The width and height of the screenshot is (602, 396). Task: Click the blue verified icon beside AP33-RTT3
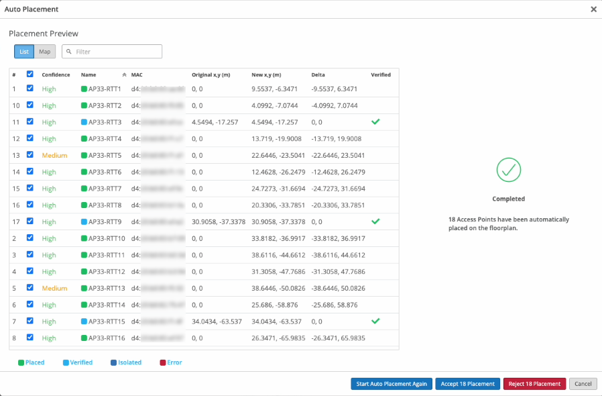coord(84,122)
